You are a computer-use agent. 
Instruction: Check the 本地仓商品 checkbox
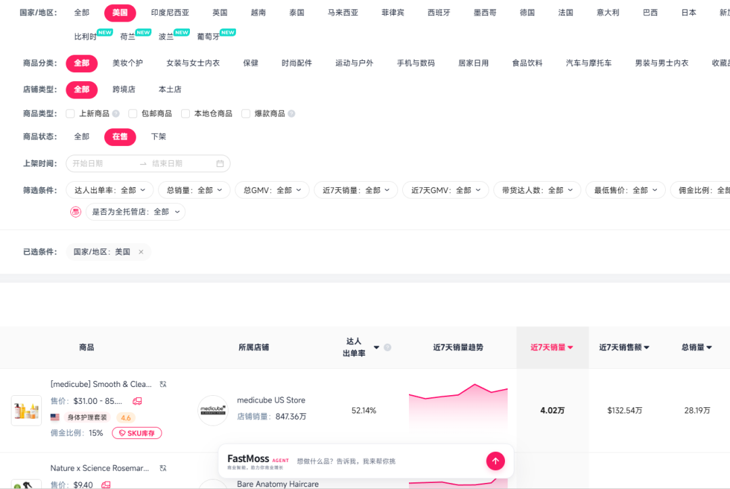(185, 113)
